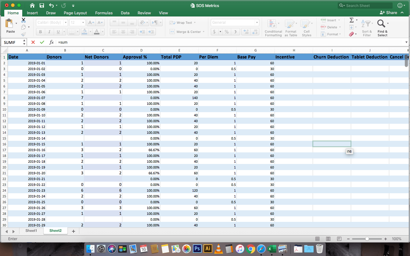Viewport: 410px width, 256px height.
Task: Click the Search Sheet field
Action: (x=365, y=5)
